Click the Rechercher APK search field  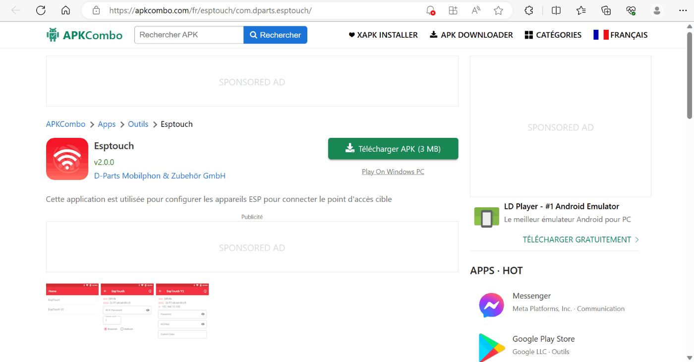pos(189,35)
